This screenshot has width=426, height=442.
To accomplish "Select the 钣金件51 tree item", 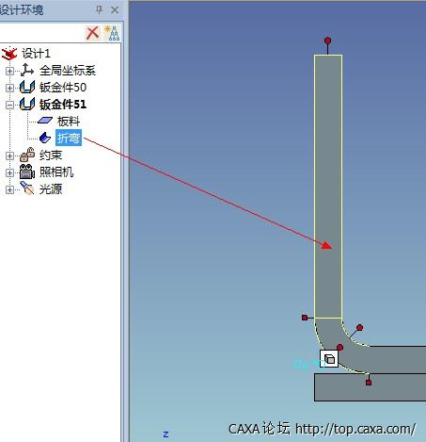I will [63, 105].
